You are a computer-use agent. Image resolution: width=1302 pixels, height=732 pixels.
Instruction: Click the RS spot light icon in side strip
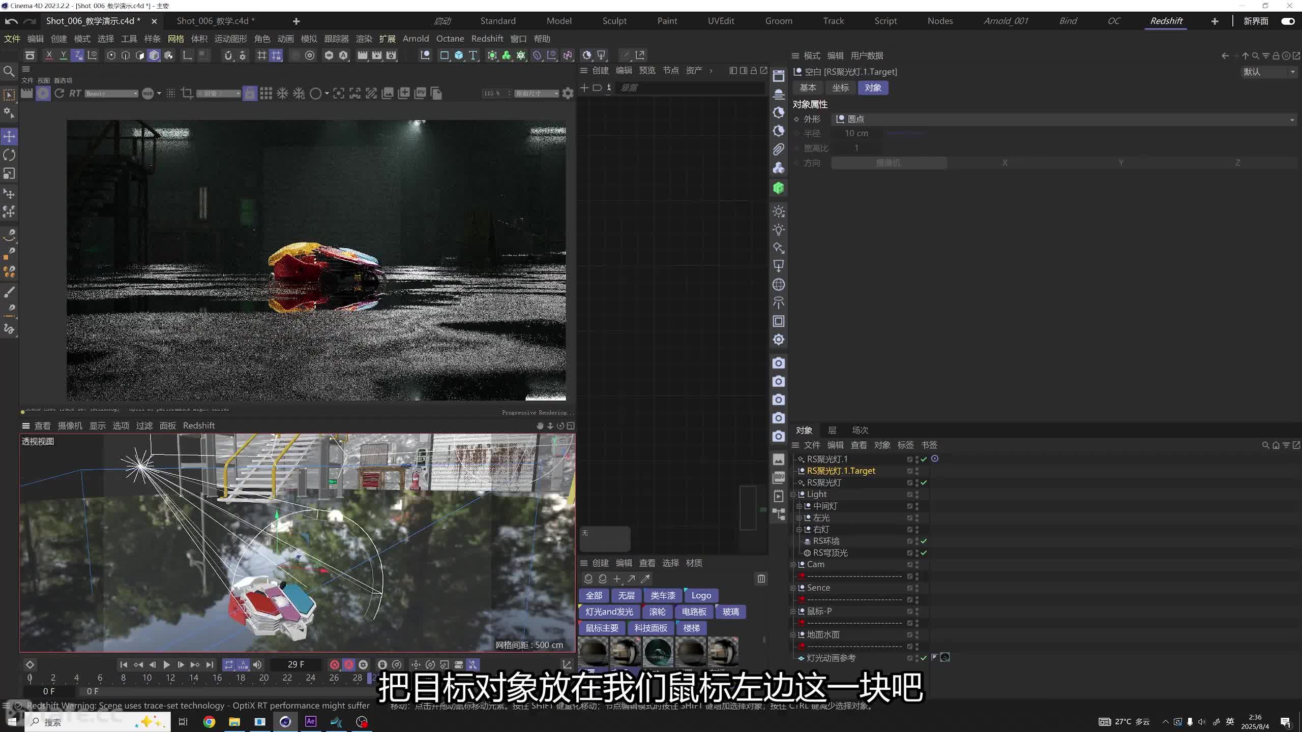pos(779,248)
